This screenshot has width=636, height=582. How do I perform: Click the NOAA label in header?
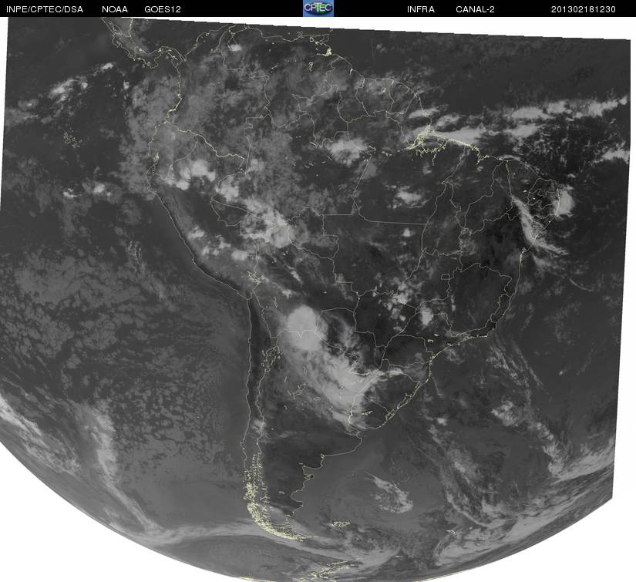(x=115, y=9)
